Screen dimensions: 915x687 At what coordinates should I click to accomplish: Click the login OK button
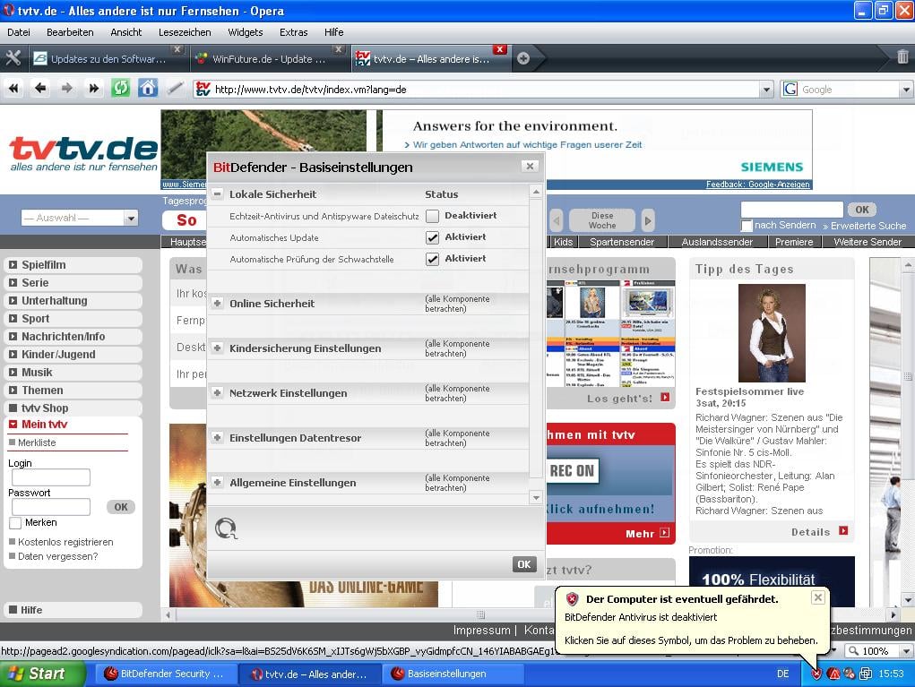tap(121, 507)
